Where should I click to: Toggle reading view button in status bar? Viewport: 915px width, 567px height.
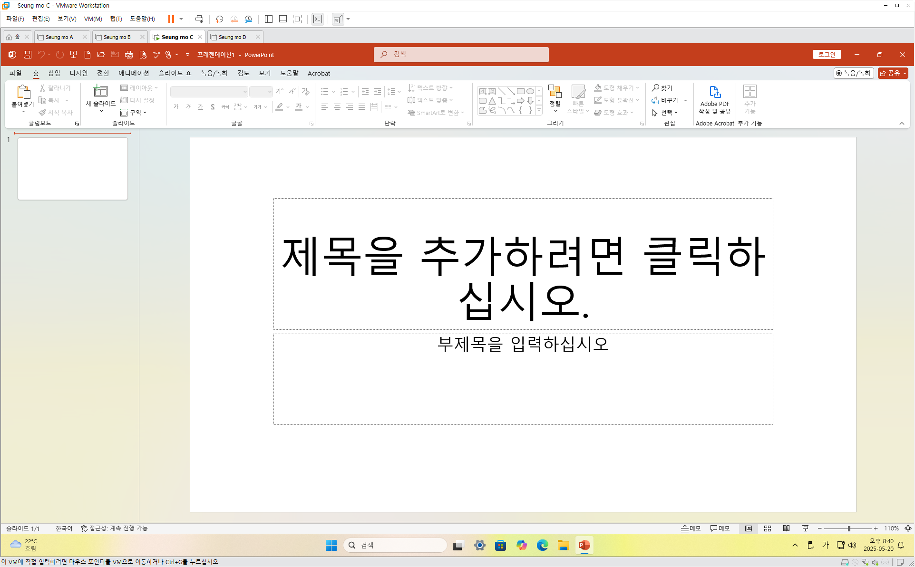coord(786,529)
